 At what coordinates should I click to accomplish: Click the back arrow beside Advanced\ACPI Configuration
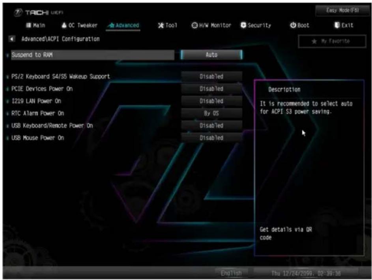point(11,39)
